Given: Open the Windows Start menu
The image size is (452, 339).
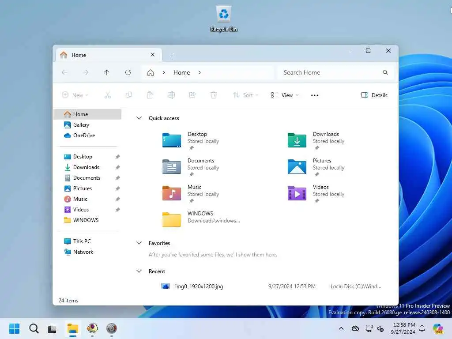Looking at the screenshot, I should (x=15, y=328).
